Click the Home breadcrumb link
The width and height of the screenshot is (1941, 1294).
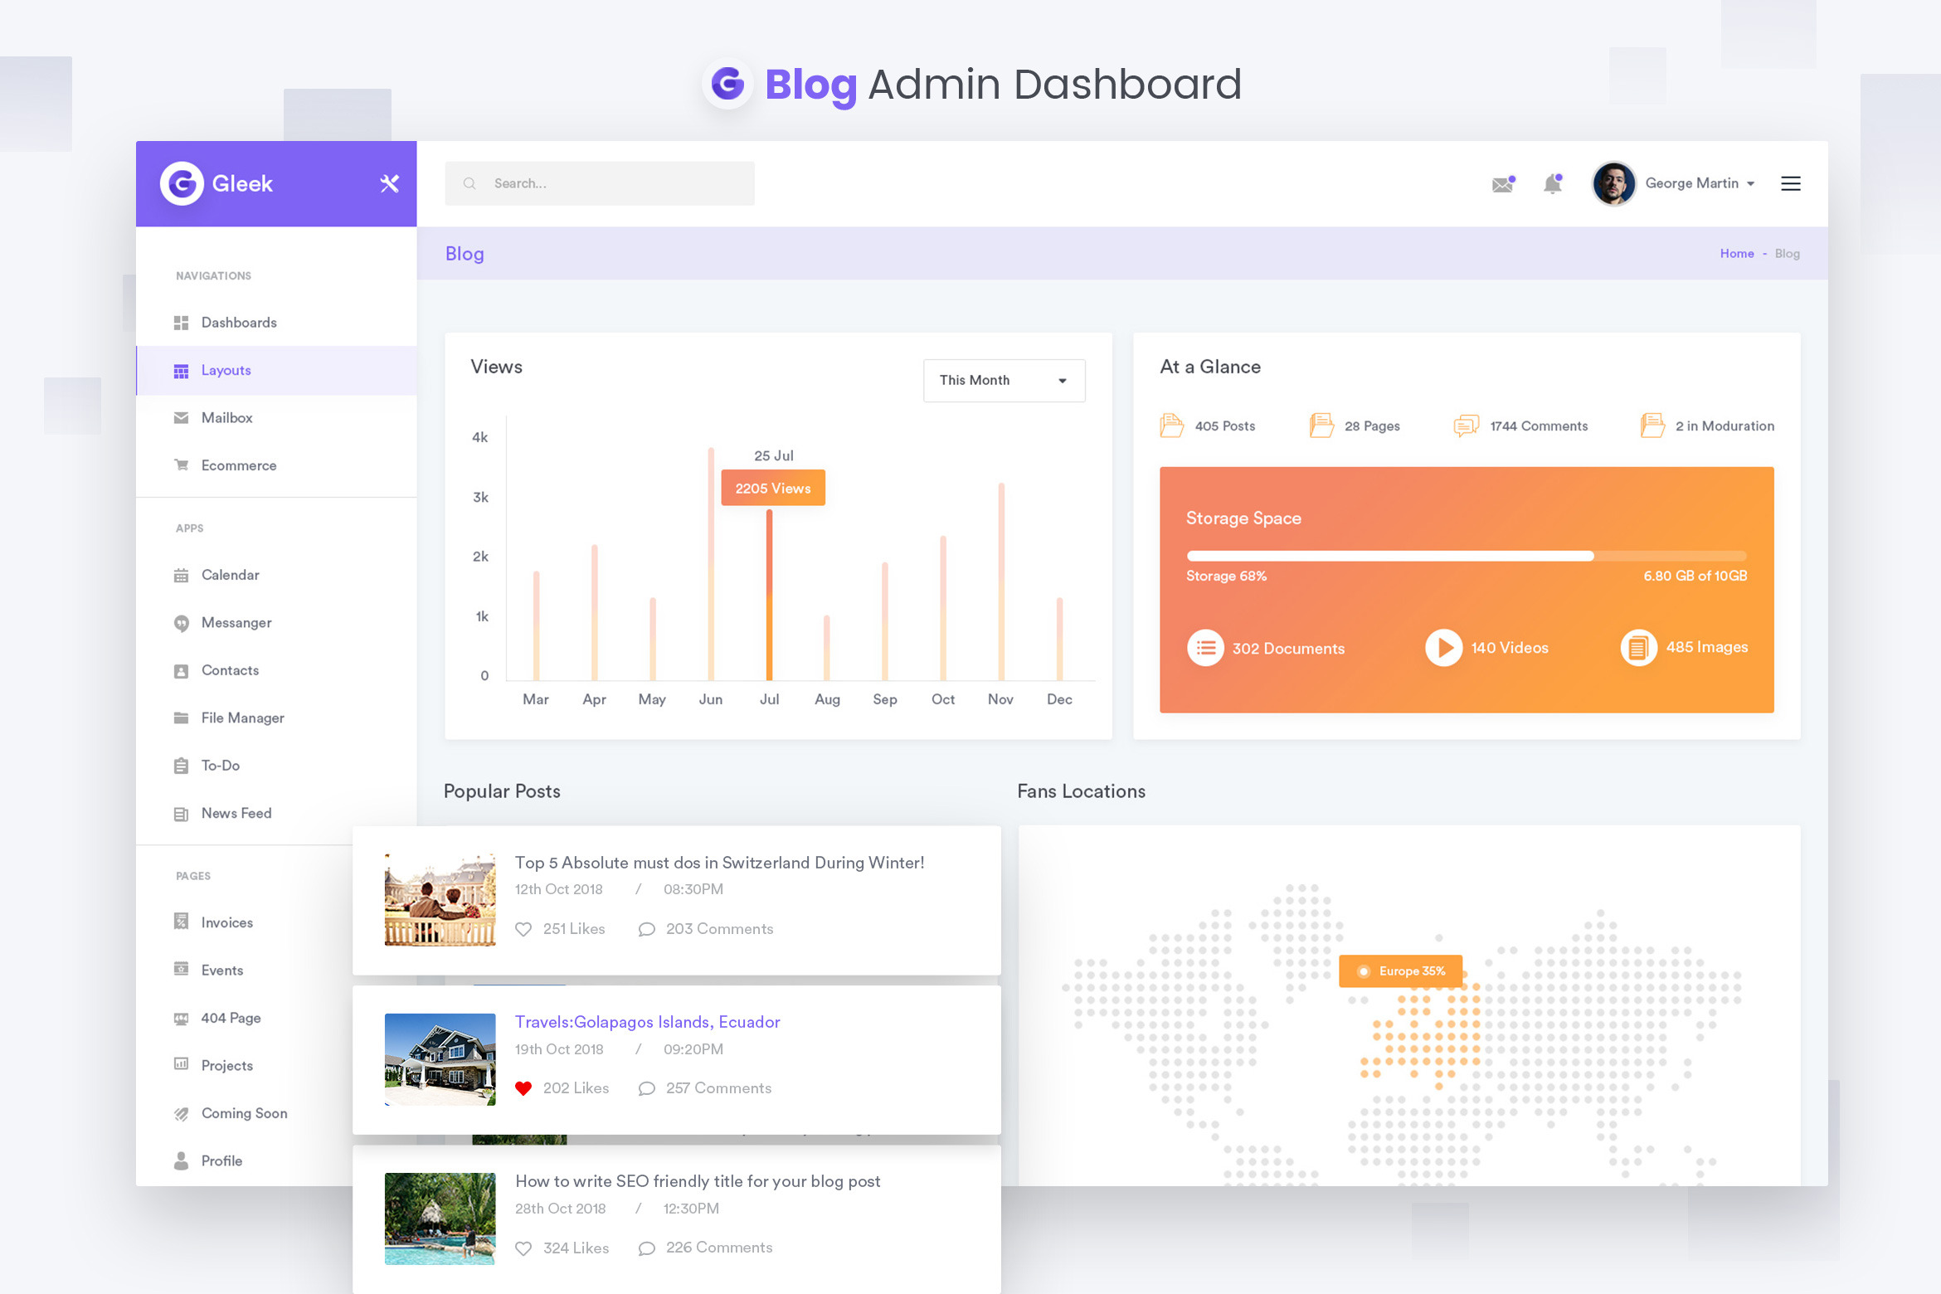(x=1736, y=254)
